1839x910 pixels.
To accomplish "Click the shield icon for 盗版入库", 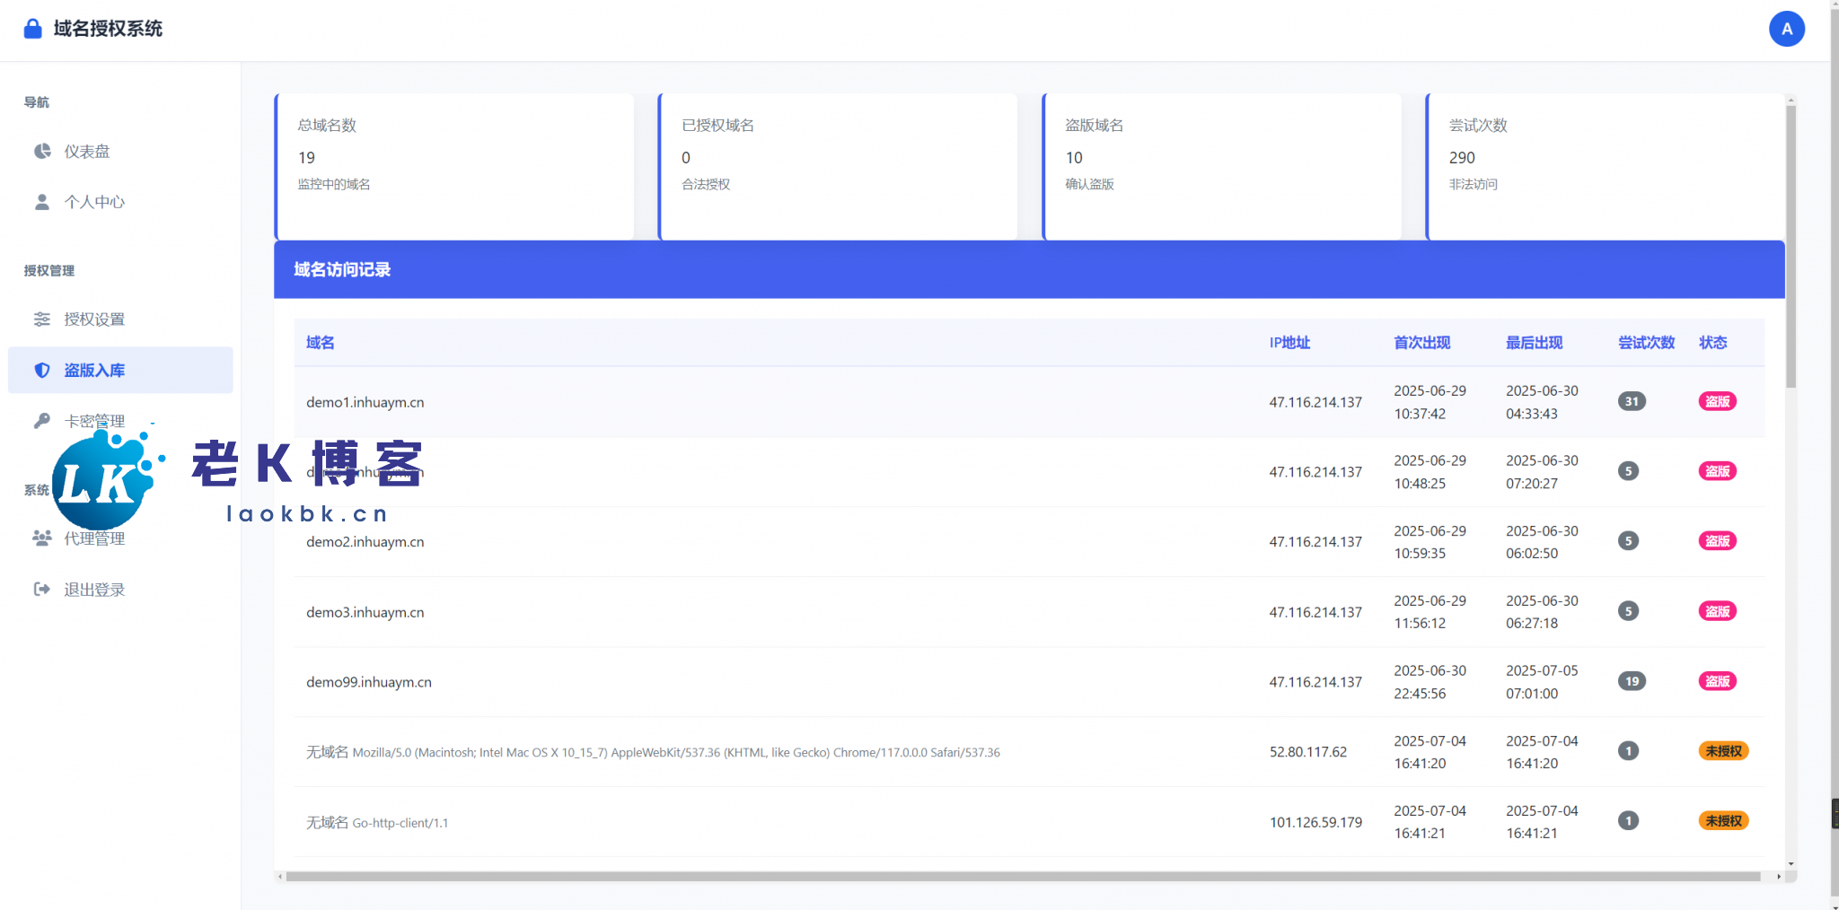I will 42,370.
